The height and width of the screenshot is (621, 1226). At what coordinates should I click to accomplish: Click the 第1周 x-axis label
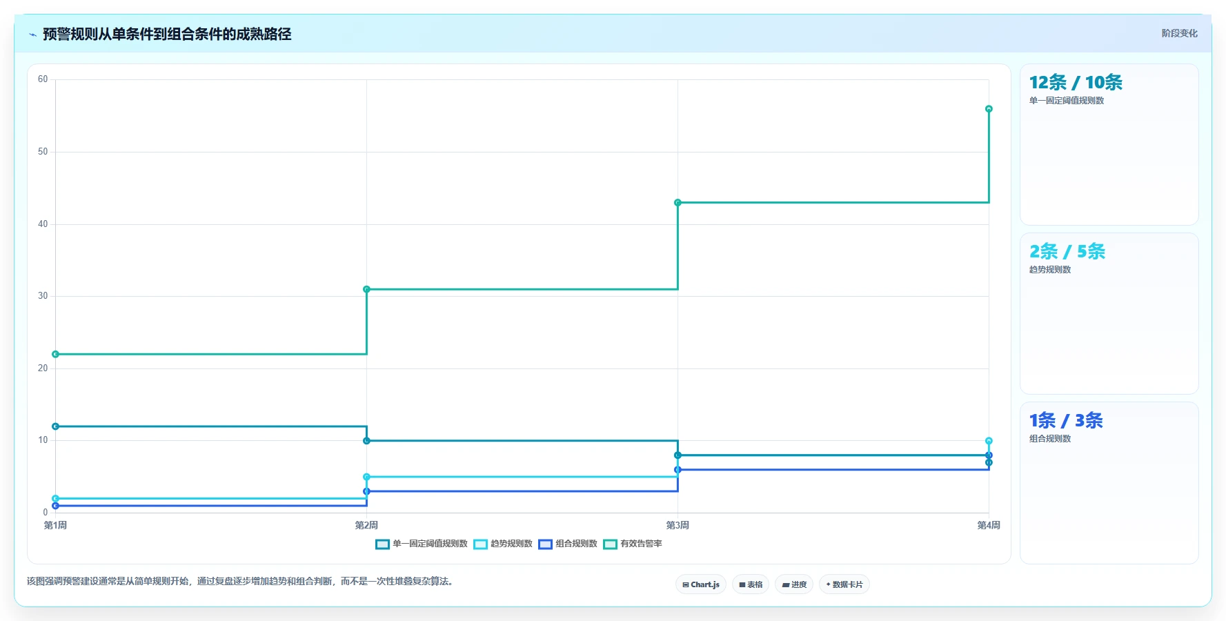56,525
